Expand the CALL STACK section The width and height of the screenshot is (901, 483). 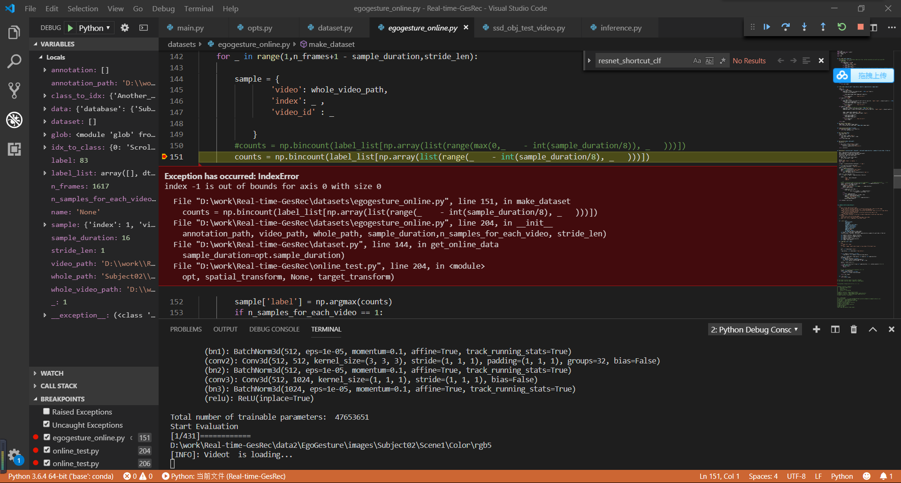59,386
